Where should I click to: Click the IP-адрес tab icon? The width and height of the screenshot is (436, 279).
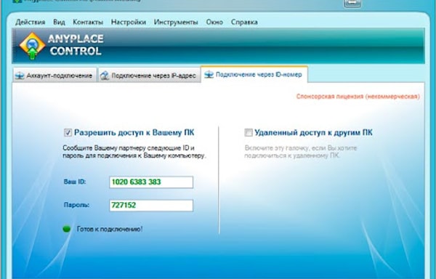pos(105,76)
